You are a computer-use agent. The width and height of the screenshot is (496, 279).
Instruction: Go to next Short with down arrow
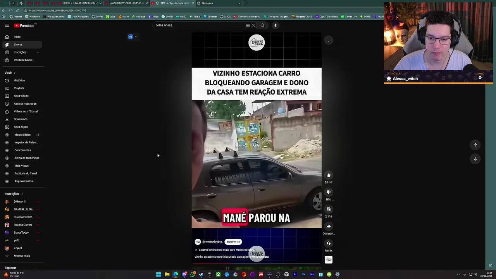click(x=475, y=159)
